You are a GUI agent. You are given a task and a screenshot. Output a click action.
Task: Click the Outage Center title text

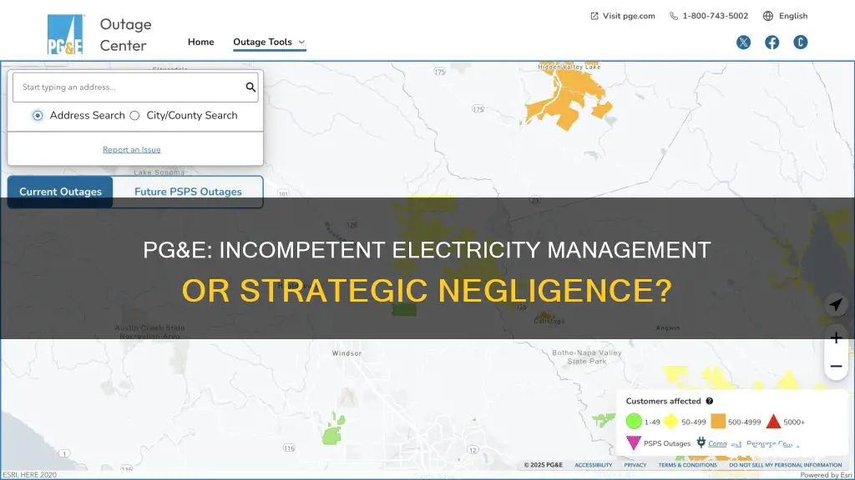click(x=125, y=35)
